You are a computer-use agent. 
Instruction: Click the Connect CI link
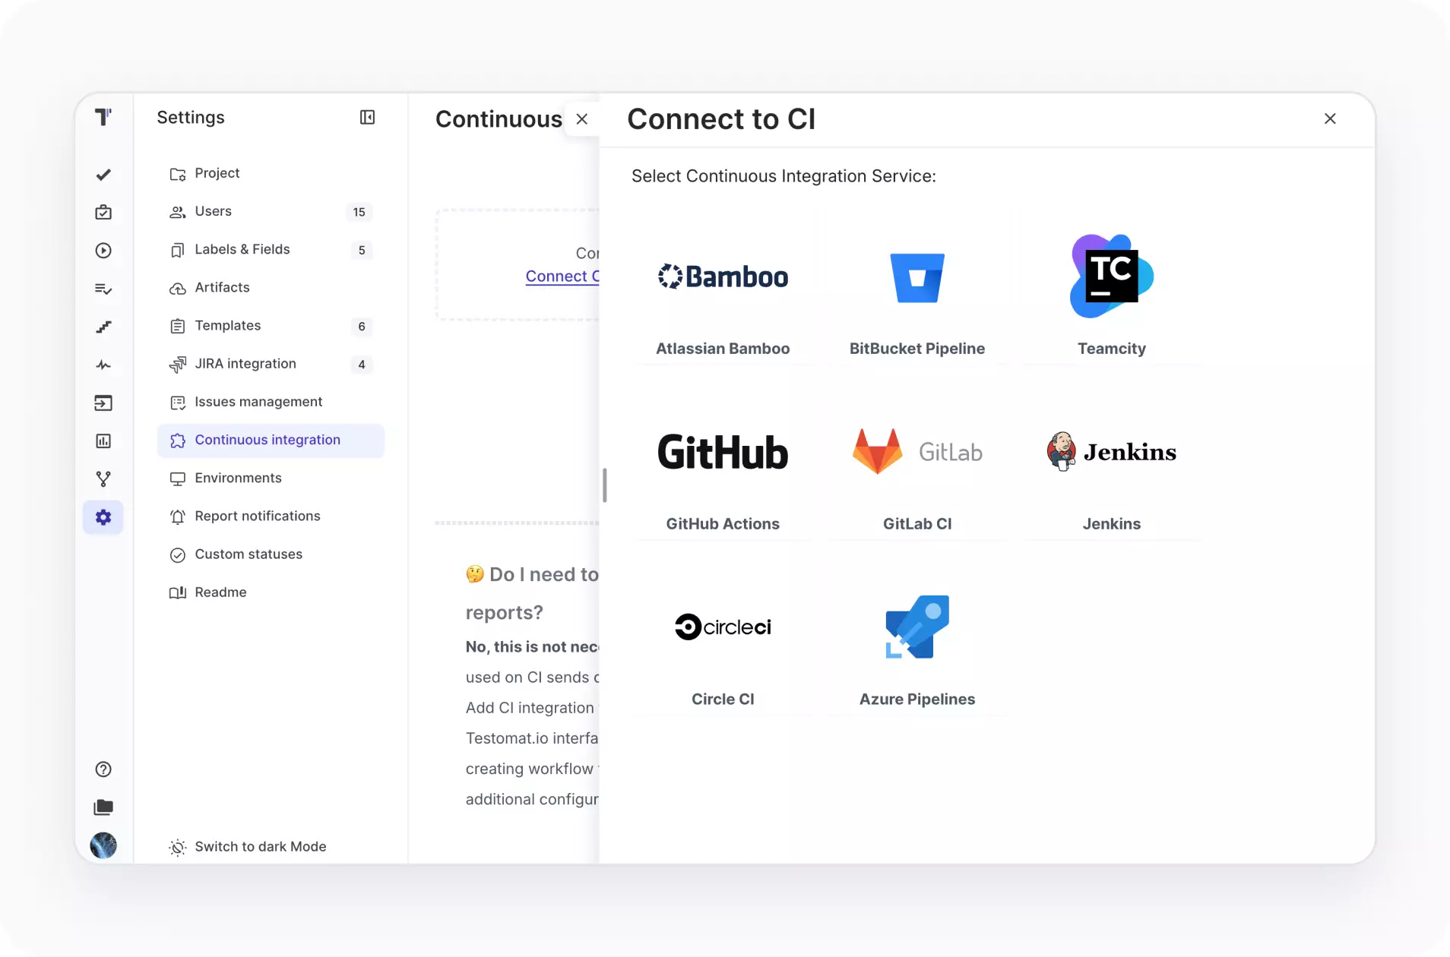click(562, 276)
